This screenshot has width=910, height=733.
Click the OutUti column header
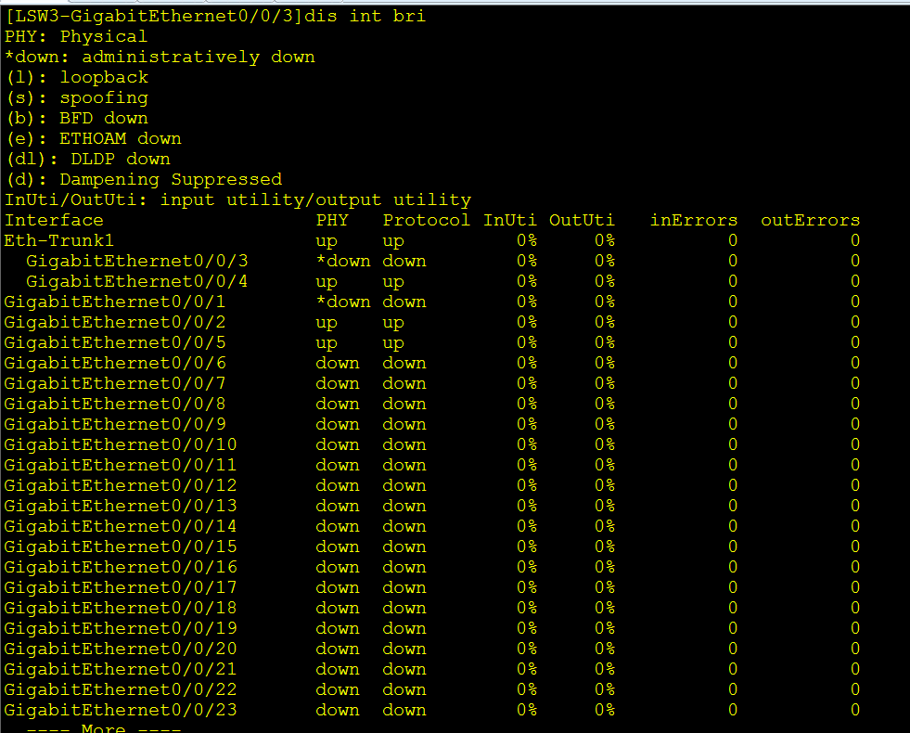[582, 220]
